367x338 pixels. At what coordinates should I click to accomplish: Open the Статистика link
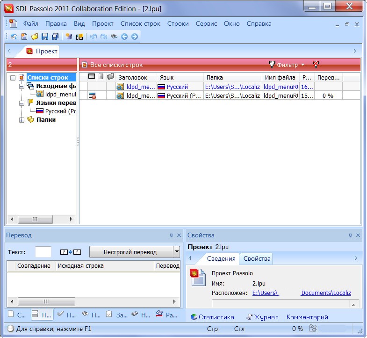[213, 317]
